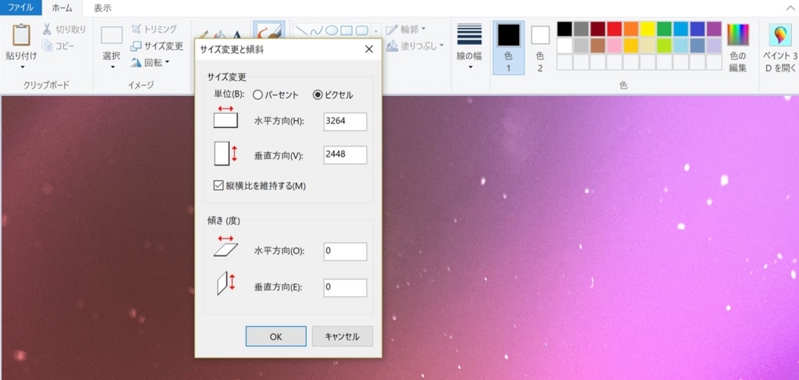This screenshot has width=799, height=380.
Task: Close the サイズ変更と傾斜 dialog with X
Action: tap(369, 49)
